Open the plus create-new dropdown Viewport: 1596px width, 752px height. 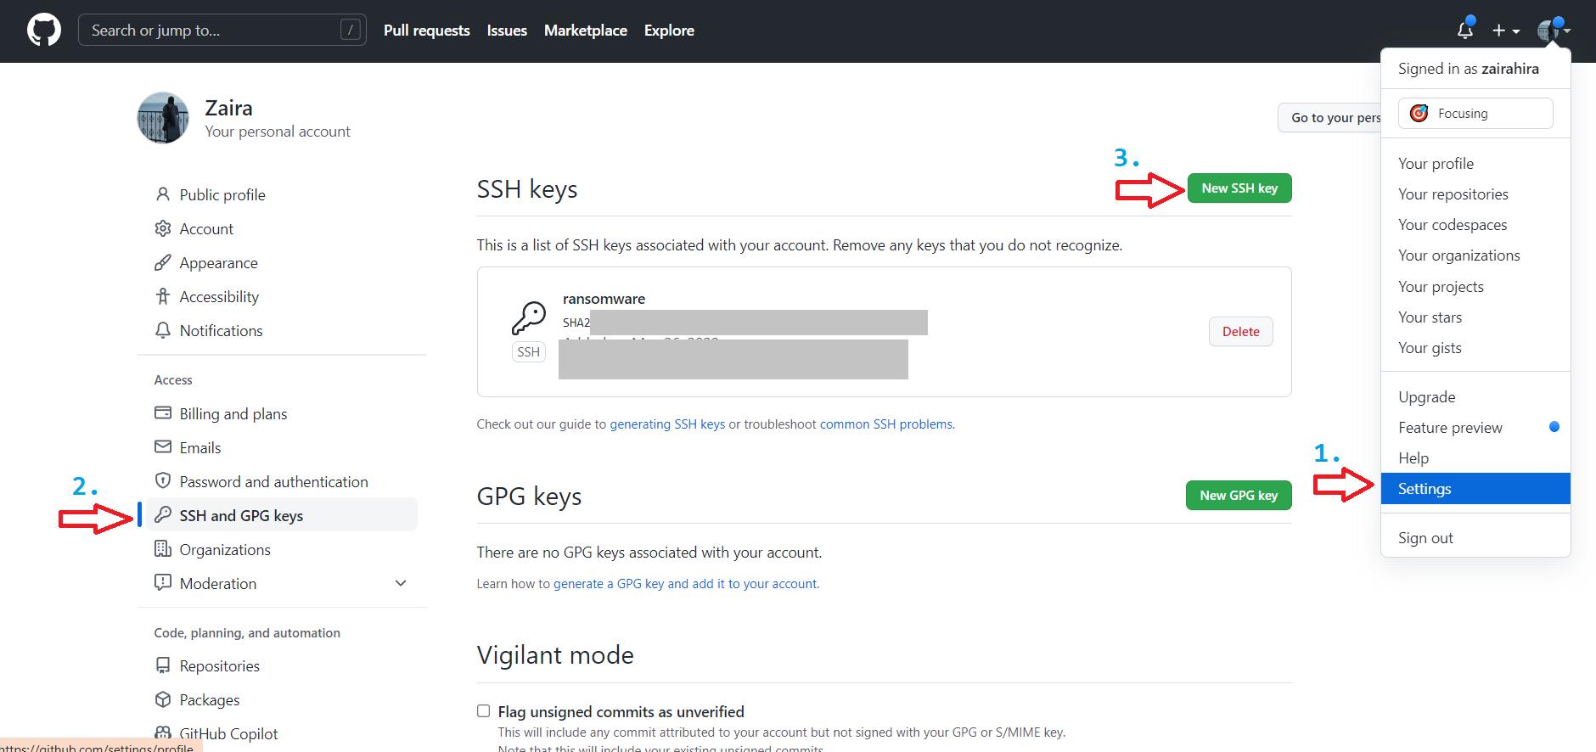coord(1506,31)
